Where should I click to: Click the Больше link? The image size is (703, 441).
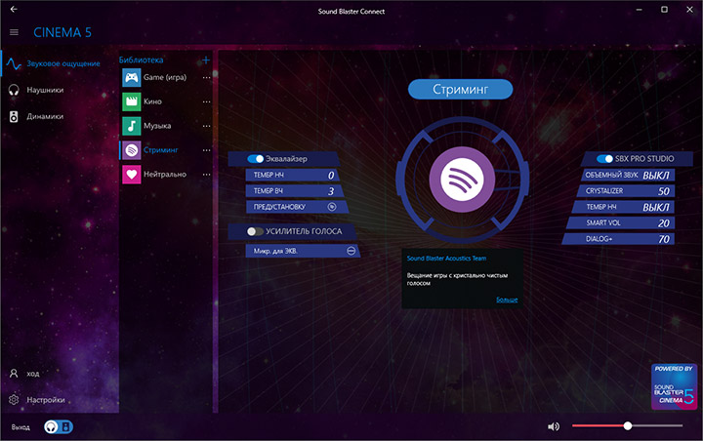pos(507,300)
